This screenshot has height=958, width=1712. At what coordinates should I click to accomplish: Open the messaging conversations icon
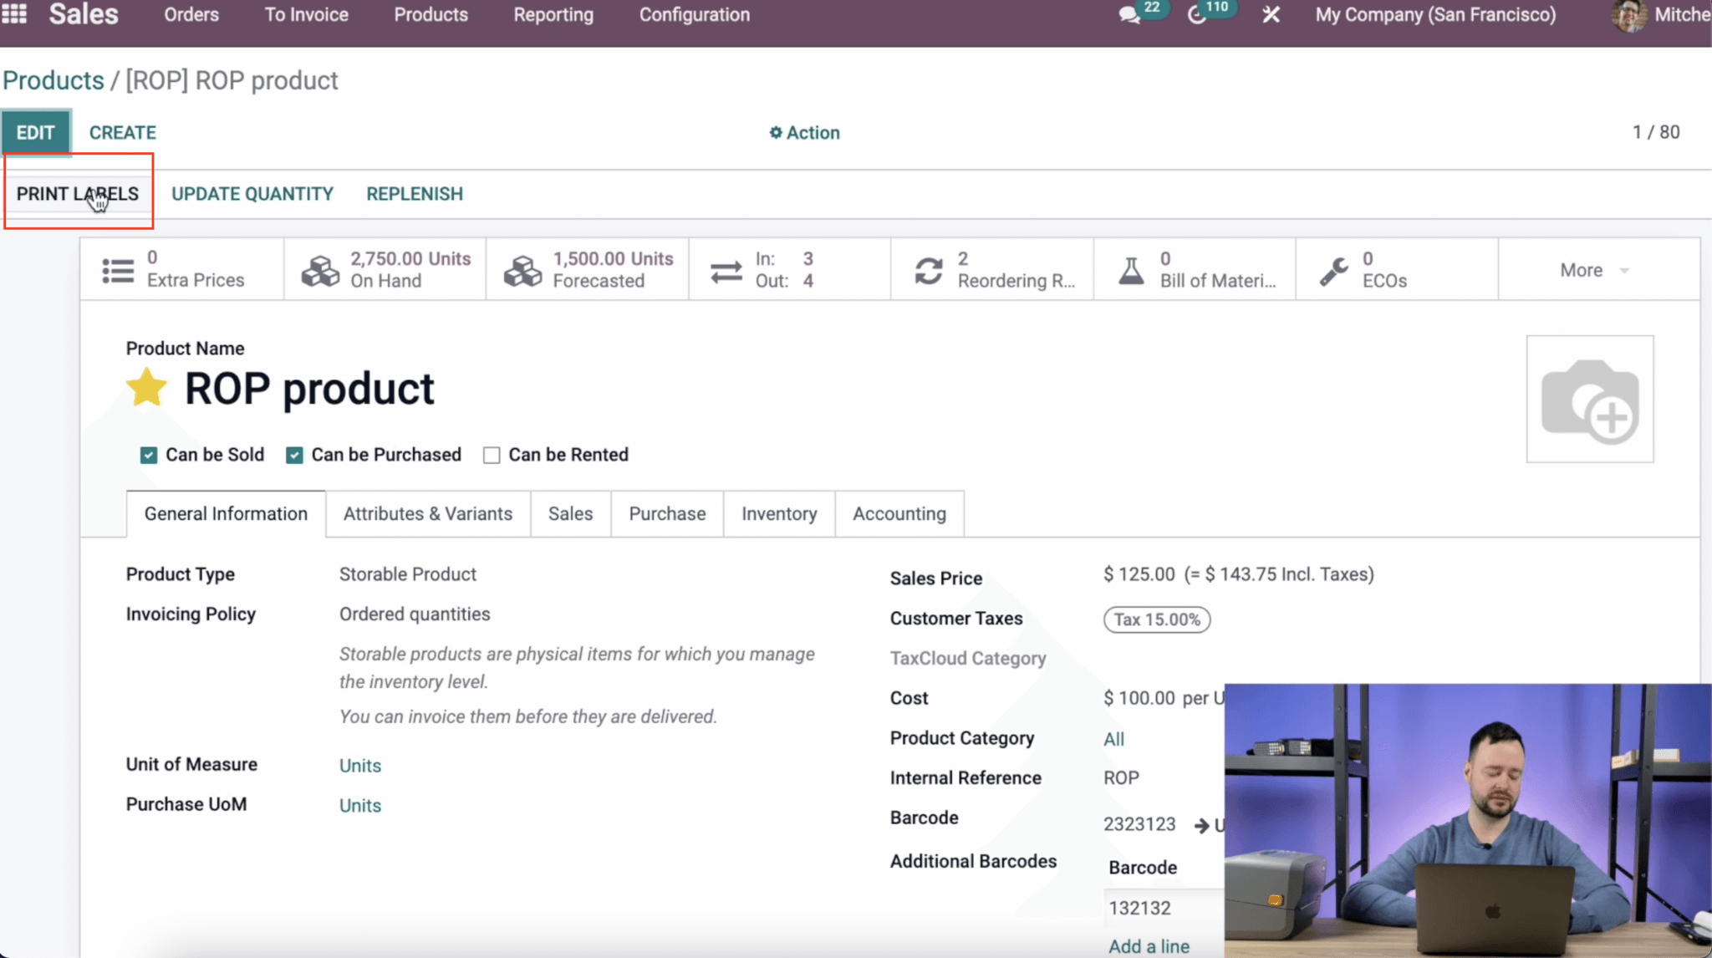(1129, 14)
